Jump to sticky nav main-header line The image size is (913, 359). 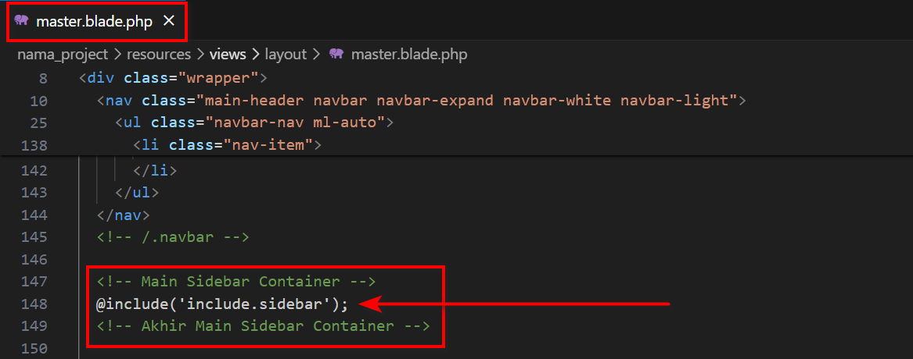click(422, 101)
